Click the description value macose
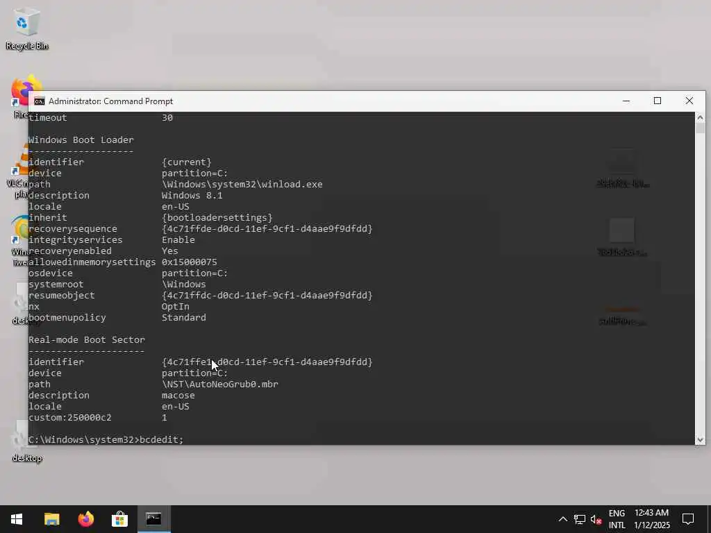This screenshot has height=533, width=711. [x=178, y=395]
